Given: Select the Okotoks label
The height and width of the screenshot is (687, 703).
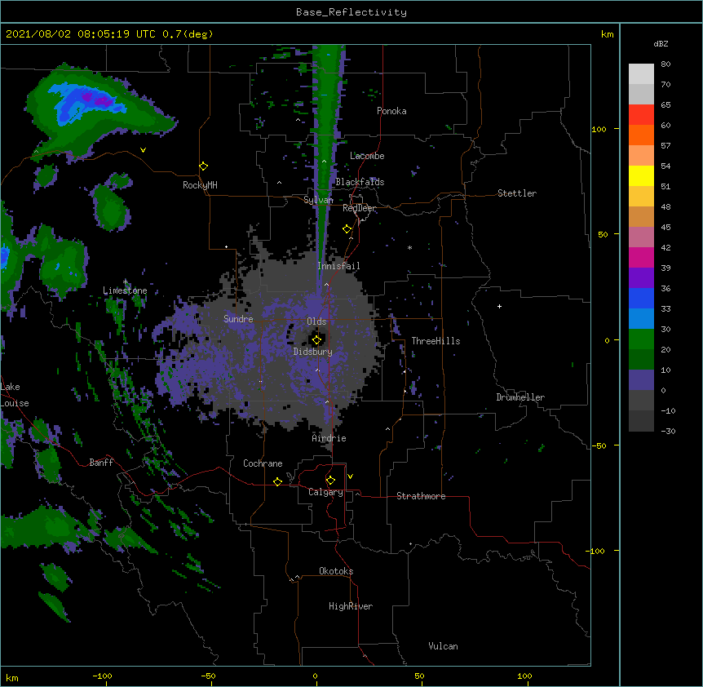Looking at the screenshot, I should (x=336, y=571).
